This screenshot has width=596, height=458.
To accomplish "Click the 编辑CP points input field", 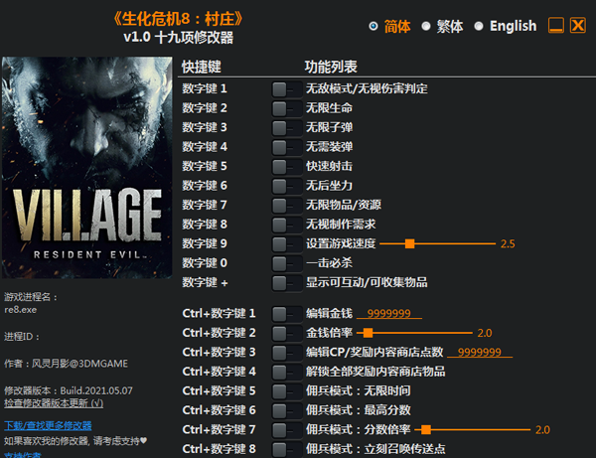I will (x=480, y=352).
